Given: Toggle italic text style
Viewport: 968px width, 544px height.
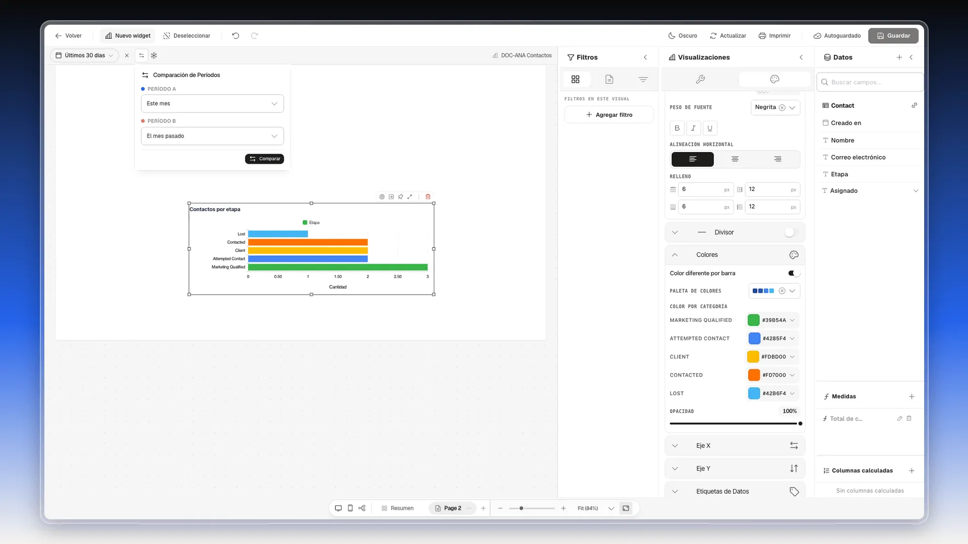Looking at the screenshot, I should click(x=693, y=128).
